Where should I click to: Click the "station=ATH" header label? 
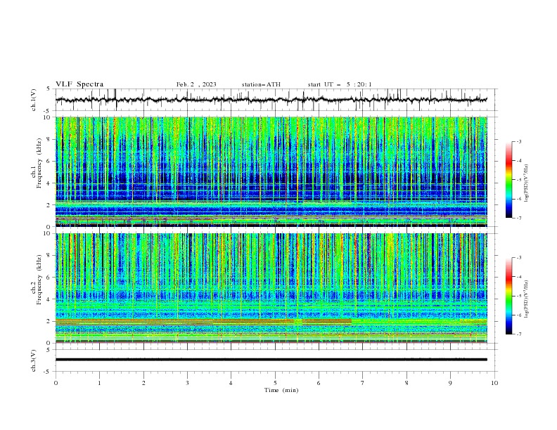[261, 84]
